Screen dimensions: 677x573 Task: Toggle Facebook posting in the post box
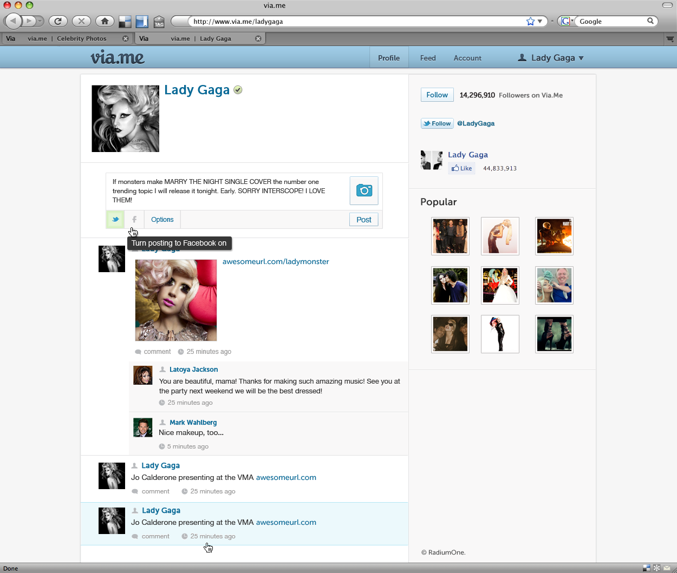(x=134, y=220)
